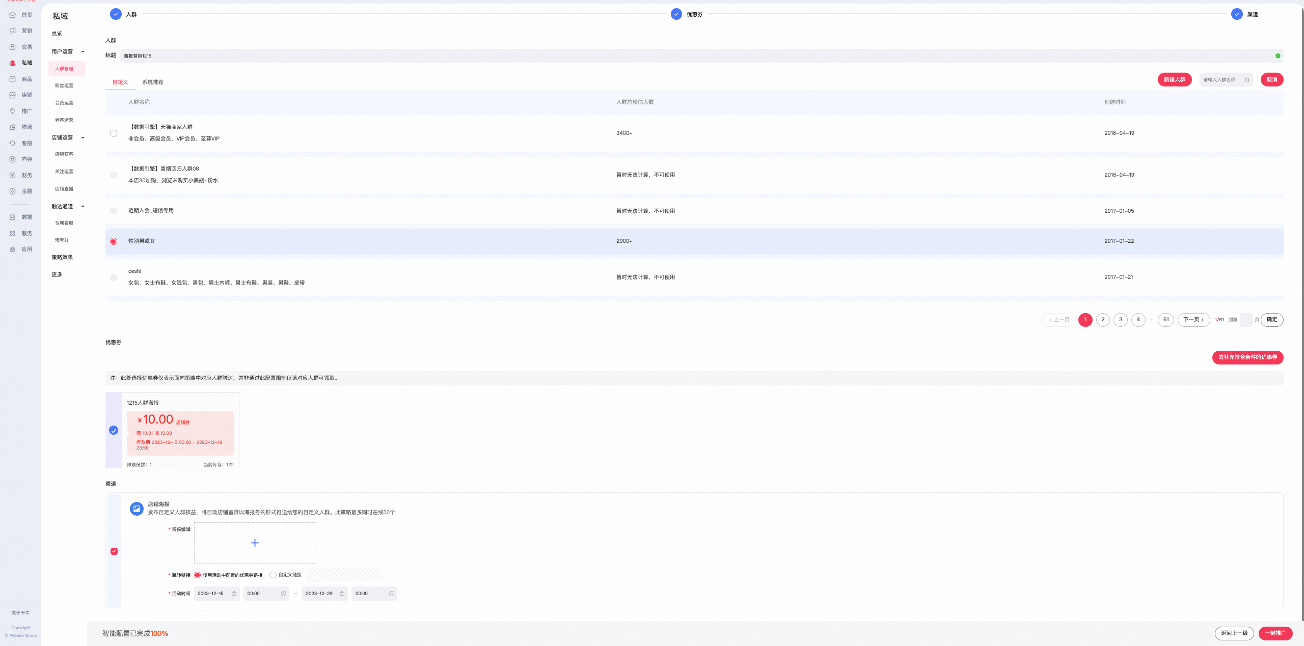Open 粉丝运营 in the side menu
Screen dimensions: 1304x646
click(x=64, y=86)
